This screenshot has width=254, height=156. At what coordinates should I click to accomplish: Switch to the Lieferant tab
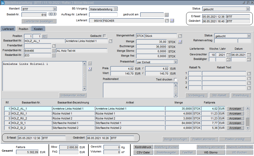tap(8, 29)
